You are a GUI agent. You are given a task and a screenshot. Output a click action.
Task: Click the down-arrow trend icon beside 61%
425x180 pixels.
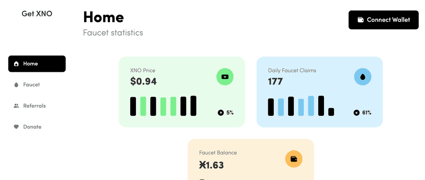click(x=357, y=112)
